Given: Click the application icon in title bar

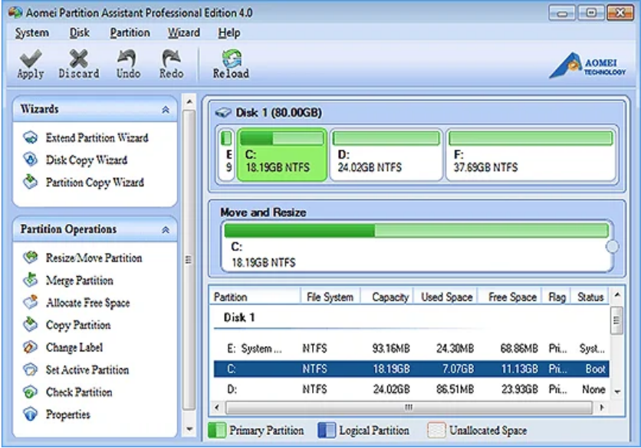Looking at the screenshot, I should [x=15, y=12].
